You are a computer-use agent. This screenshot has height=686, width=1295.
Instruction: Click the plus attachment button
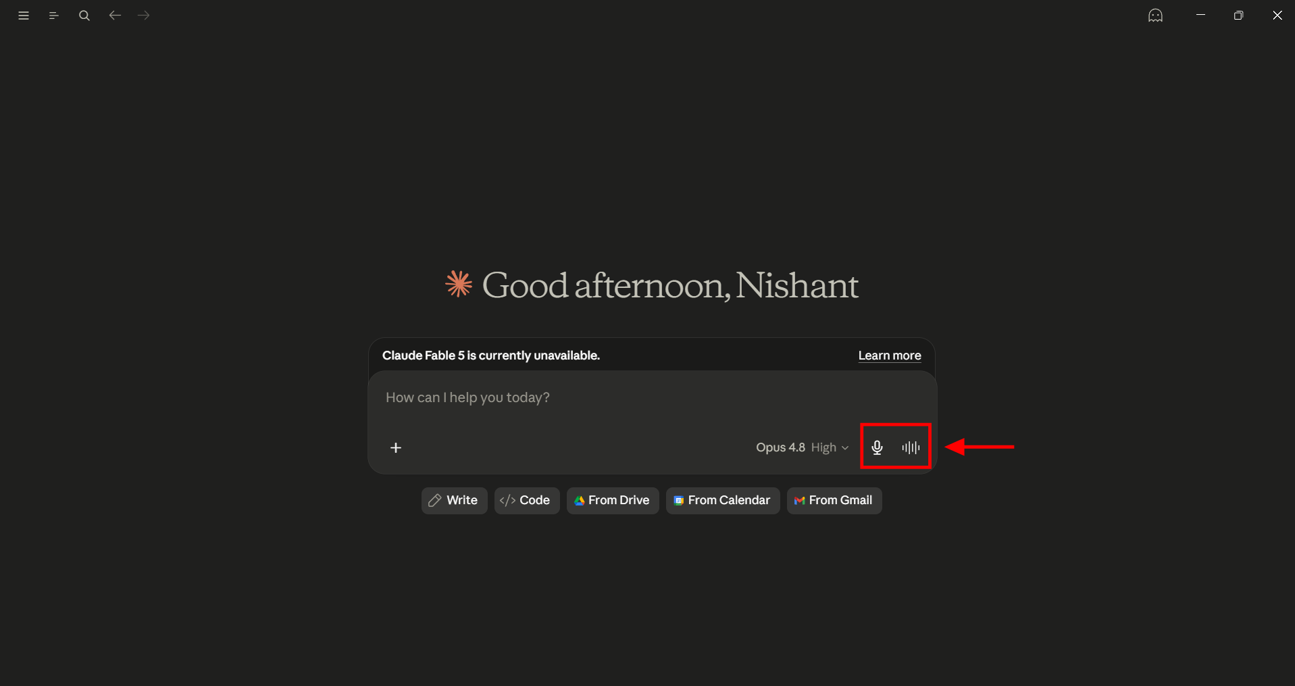point(396,447)
